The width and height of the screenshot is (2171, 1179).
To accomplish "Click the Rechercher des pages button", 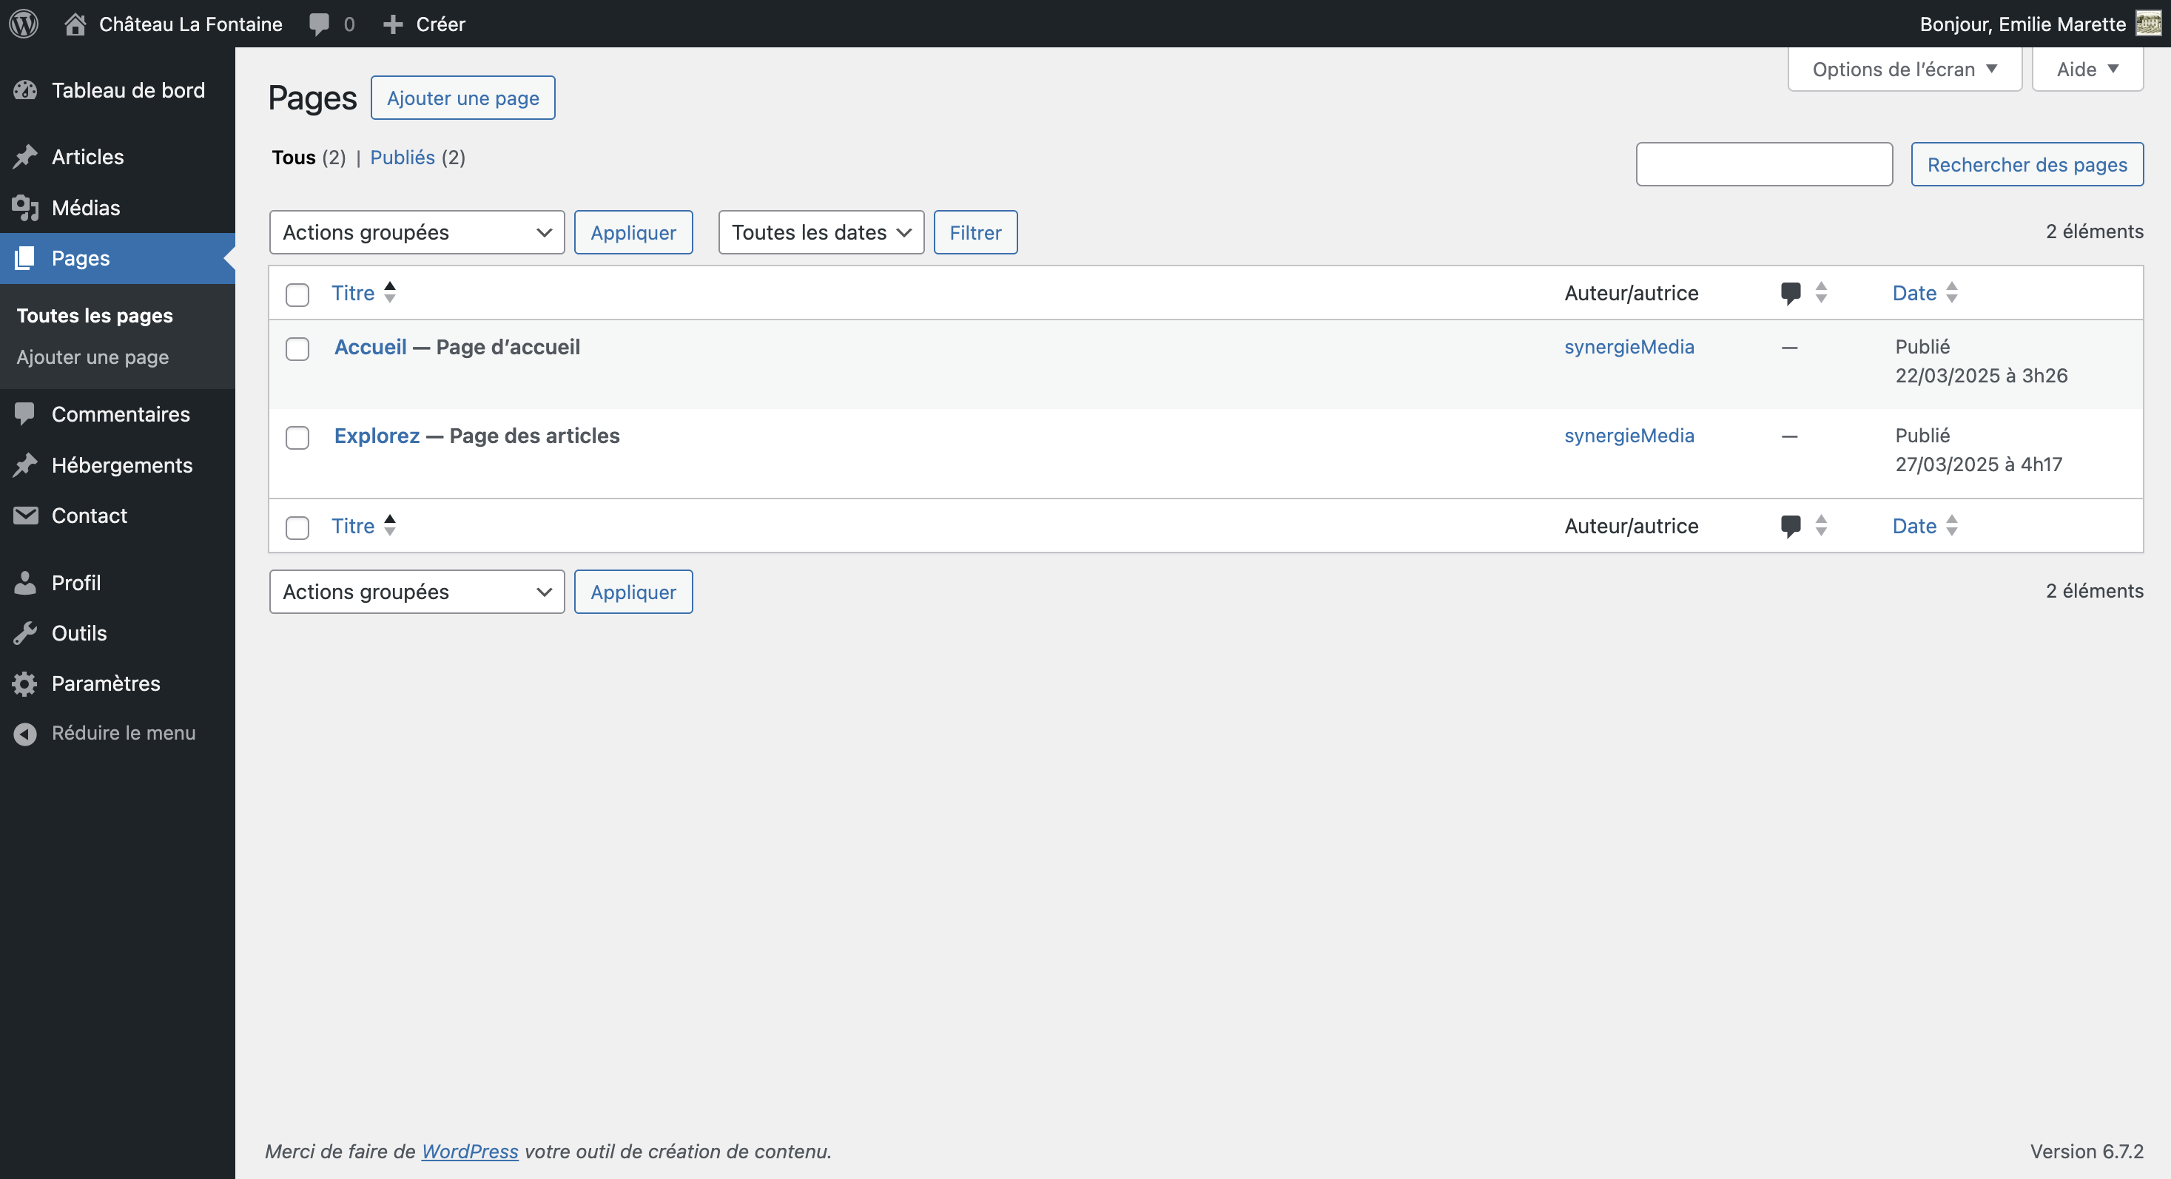I will (x=2027, y=164).
